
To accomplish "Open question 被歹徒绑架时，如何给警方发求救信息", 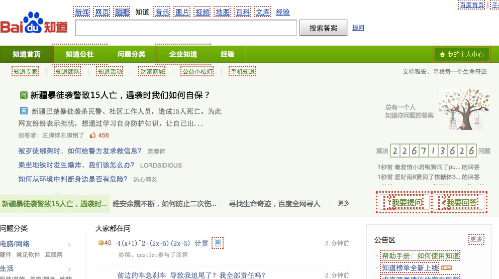I will click(x=79, y=151).
